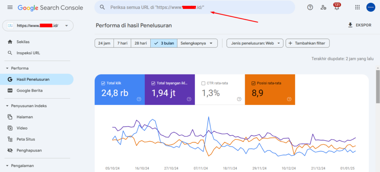The image size is (380, 172).
Task: Go to Sekilas overview
Action: (37, 42)
